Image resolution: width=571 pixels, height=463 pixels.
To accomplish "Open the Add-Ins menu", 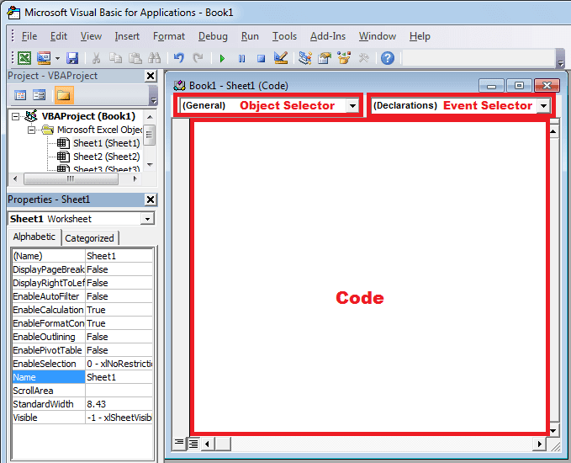I will (328, 36).
